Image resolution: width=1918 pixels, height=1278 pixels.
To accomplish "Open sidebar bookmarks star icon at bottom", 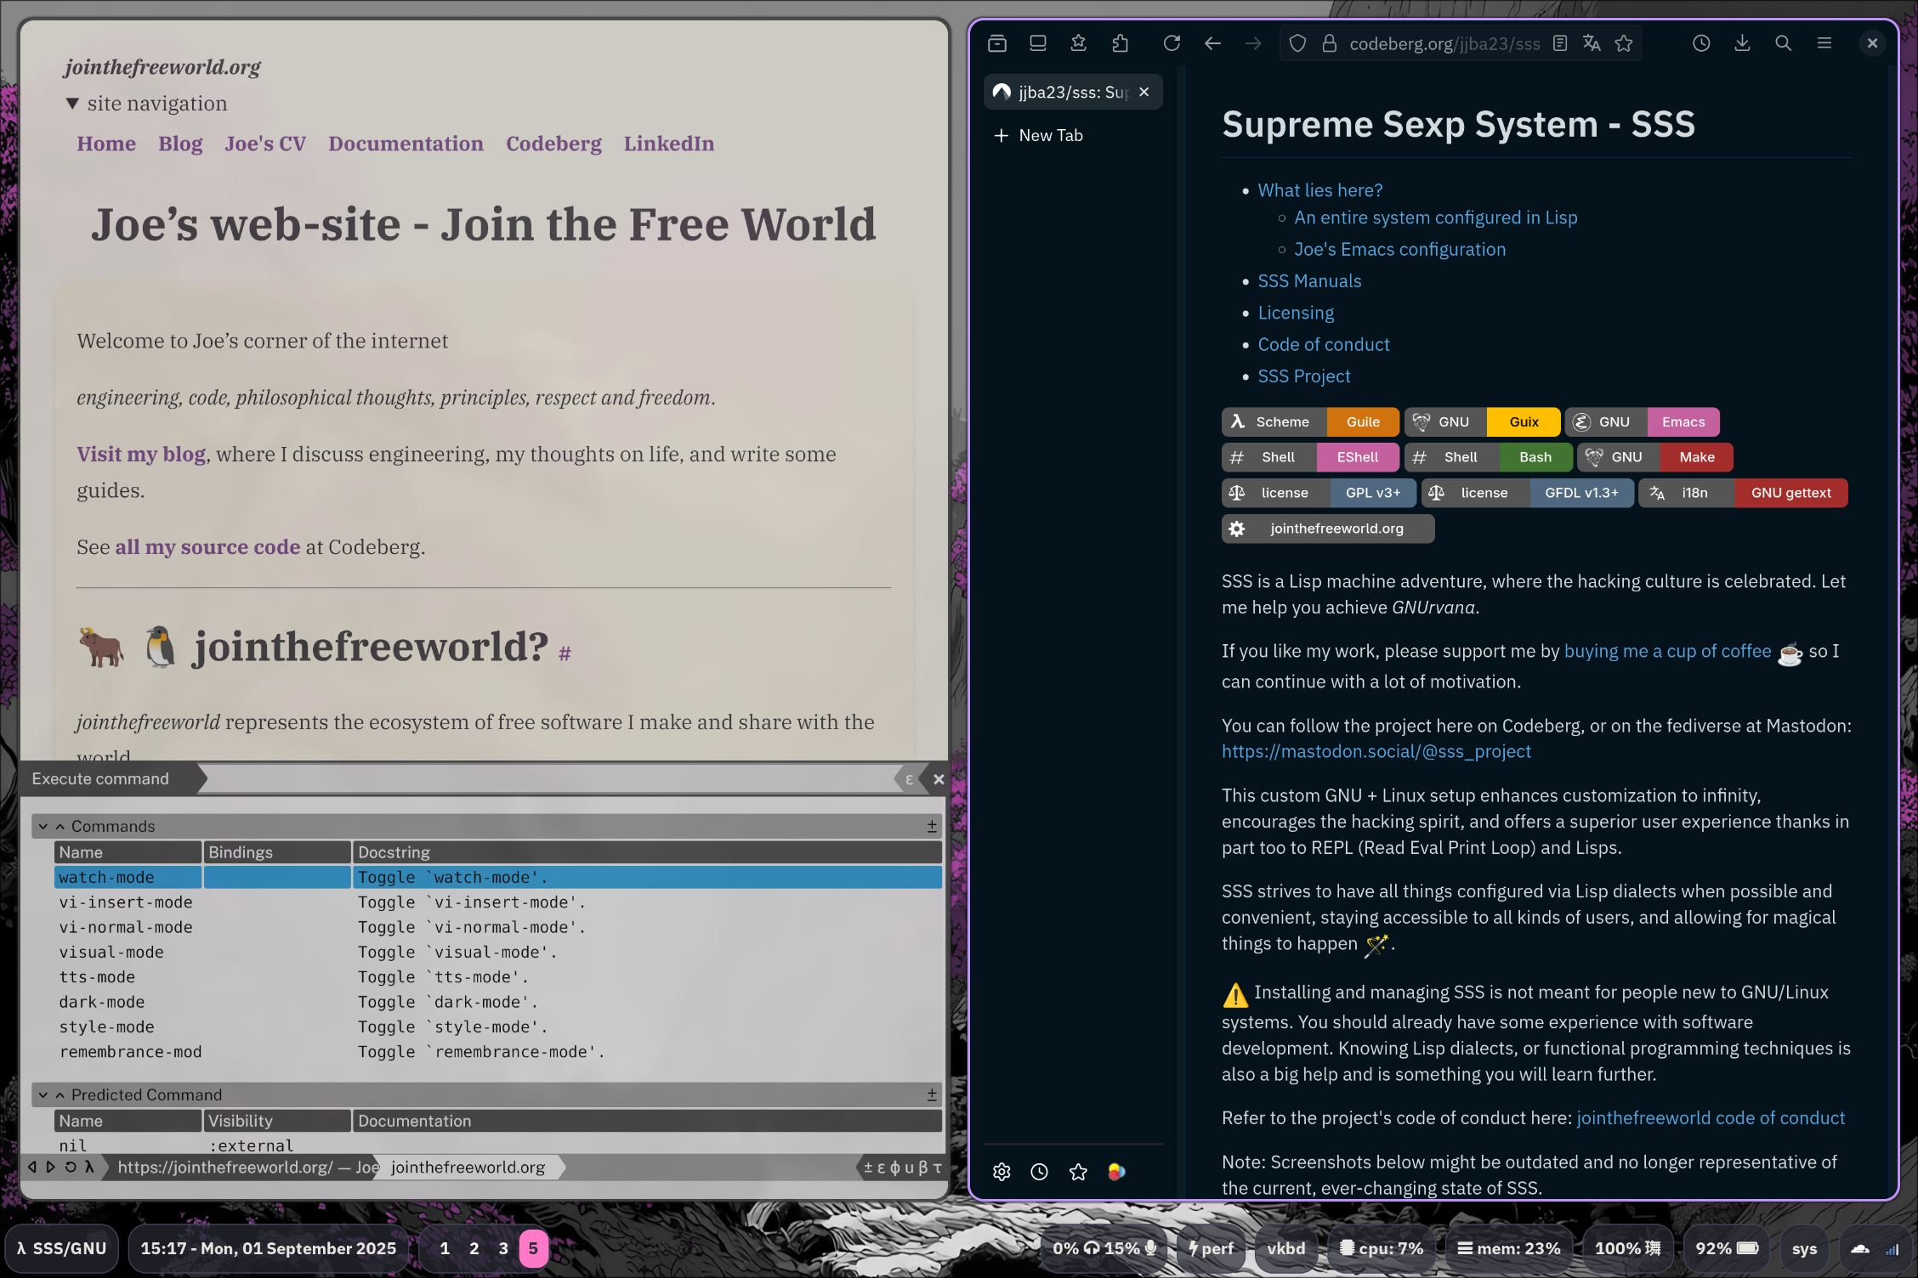I will pos(1078,1172).
